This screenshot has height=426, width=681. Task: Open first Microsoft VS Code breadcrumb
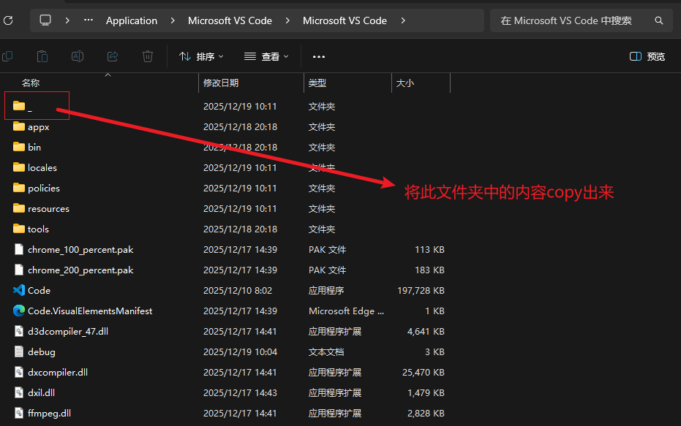230,20
